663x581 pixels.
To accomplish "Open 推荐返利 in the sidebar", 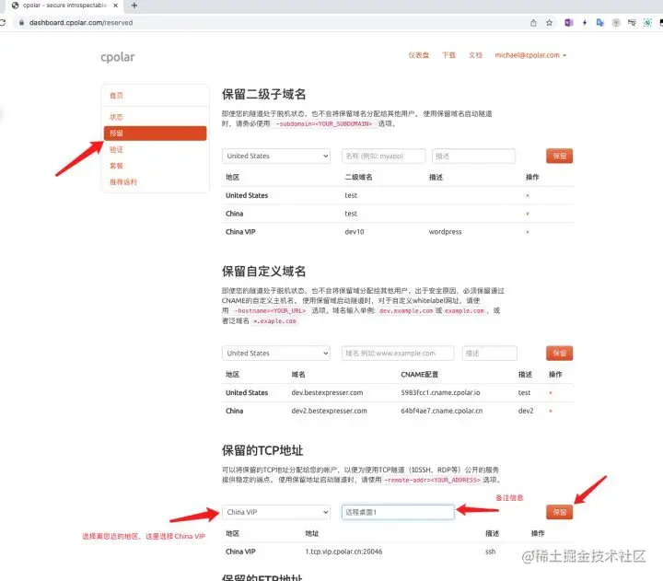I will [123, 182].
